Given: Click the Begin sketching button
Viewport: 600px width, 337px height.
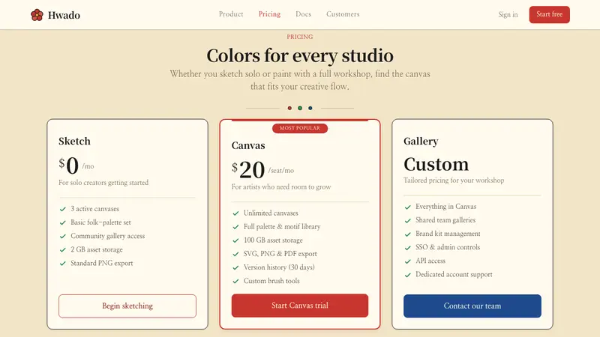Looking at the screenshot, I should 127,306.
